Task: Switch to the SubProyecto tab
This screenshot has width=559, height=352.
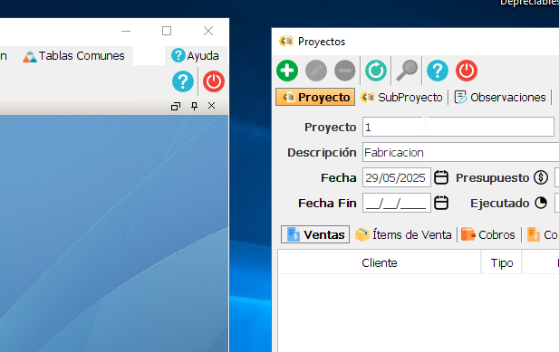Action: (401, 97)
